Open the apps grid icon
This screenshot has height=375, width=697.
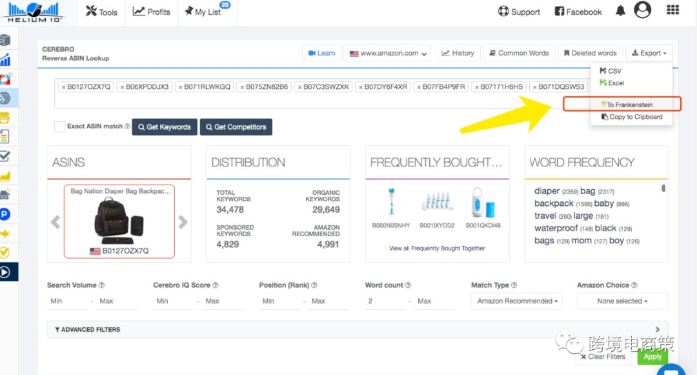672,10
